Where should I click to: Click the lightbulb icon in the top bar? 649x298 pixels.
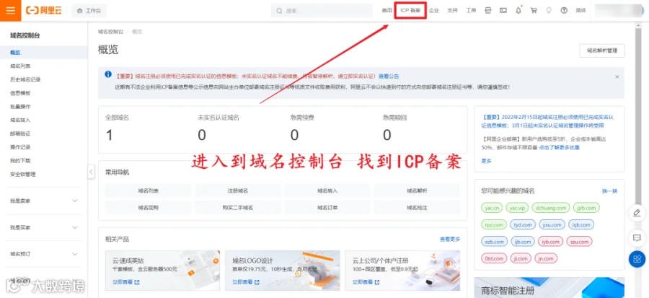tap(549, 11)
